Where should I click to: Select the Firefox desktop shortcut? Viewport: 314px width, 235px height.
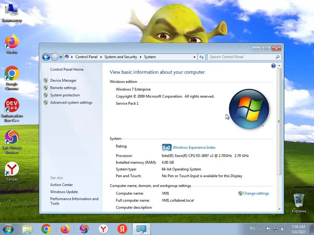click(12, 44)
